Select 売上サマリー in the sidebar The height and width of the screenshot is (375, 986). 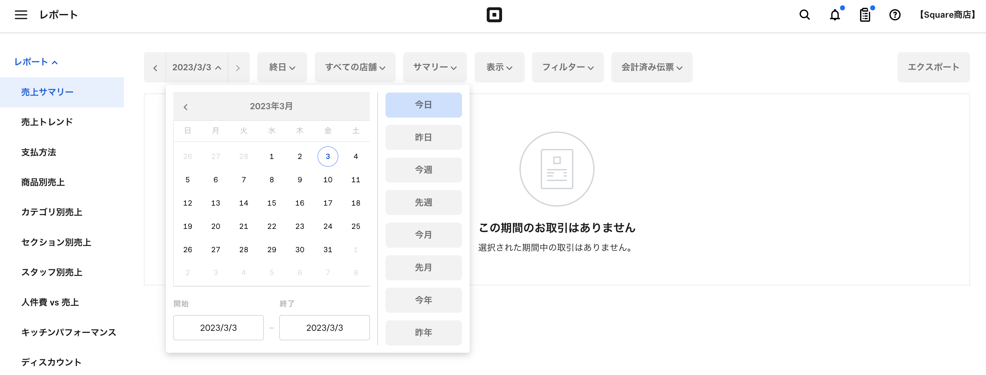click(62, 92)
